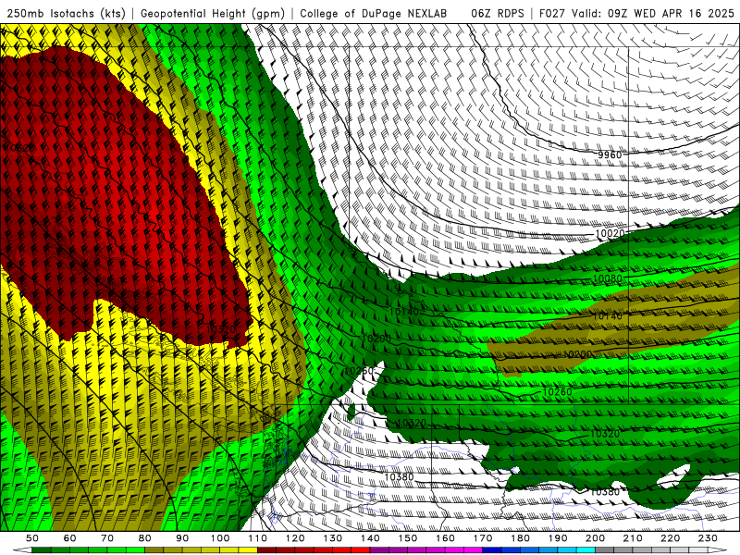Image resolution: width=740 pixels, height=555 pixels.
Task: Click the 50 value on the color bar
Action: click(32, 538)
